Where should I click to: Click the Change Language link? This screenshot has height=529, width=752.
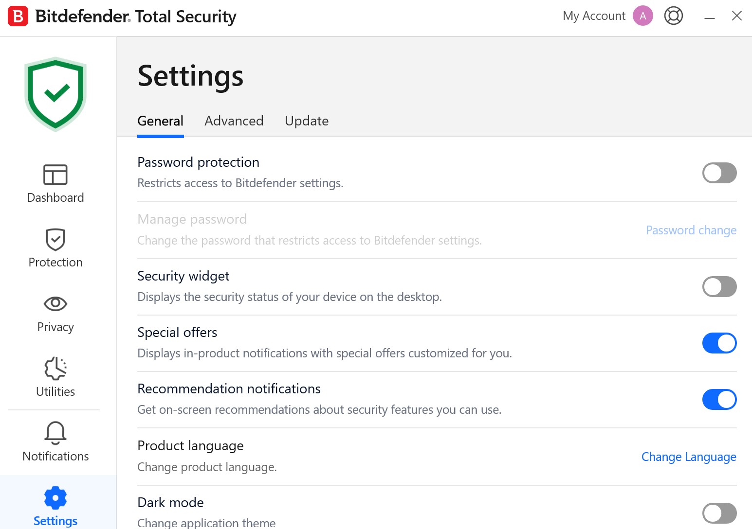coord(689,457)
